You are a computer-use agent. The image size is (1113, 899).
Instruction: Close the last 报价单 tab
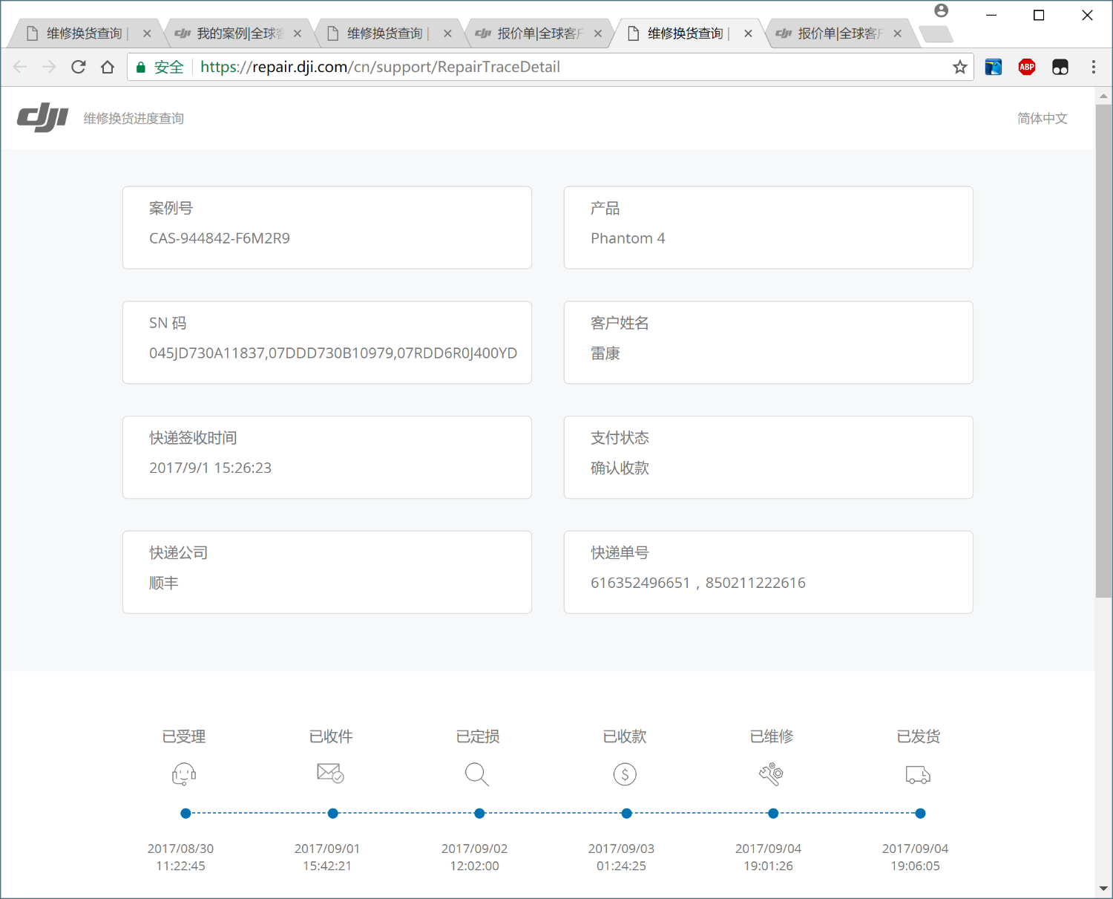[x=898, y=33]
